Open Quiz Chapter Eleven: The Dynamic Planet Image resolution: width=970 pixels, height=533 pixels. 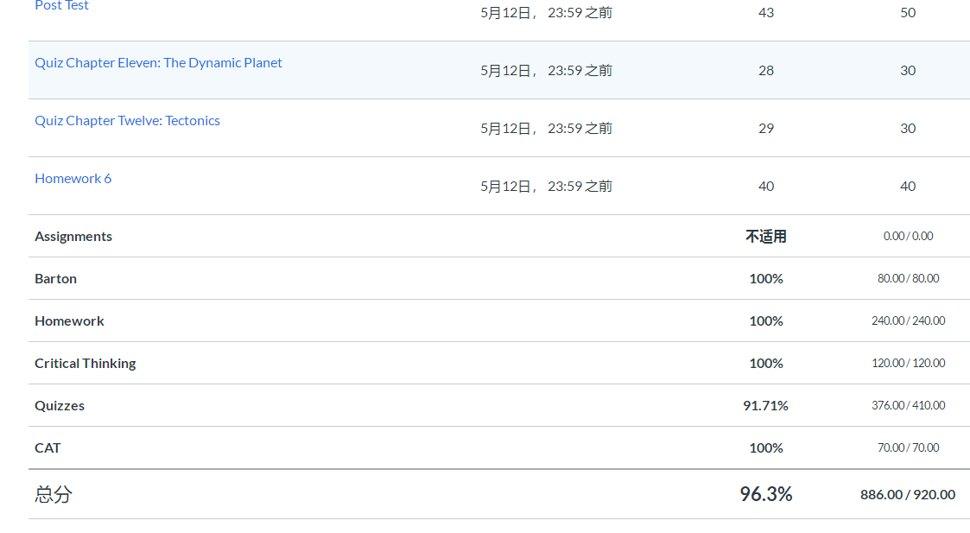tap(158, 63)
